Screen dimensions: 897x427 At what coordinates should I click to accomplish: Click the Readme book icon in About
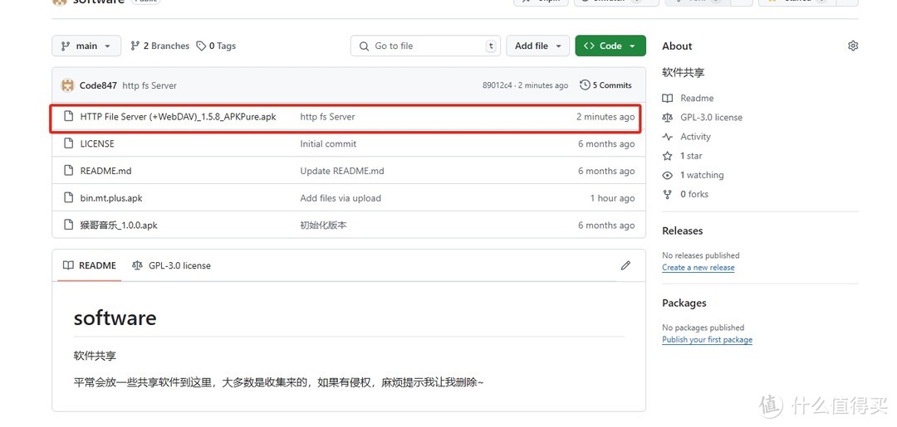click(667, 98)
